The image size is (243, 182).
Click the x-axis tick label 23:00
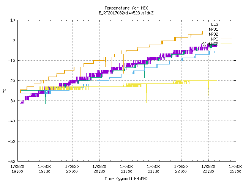coord(235,171)
